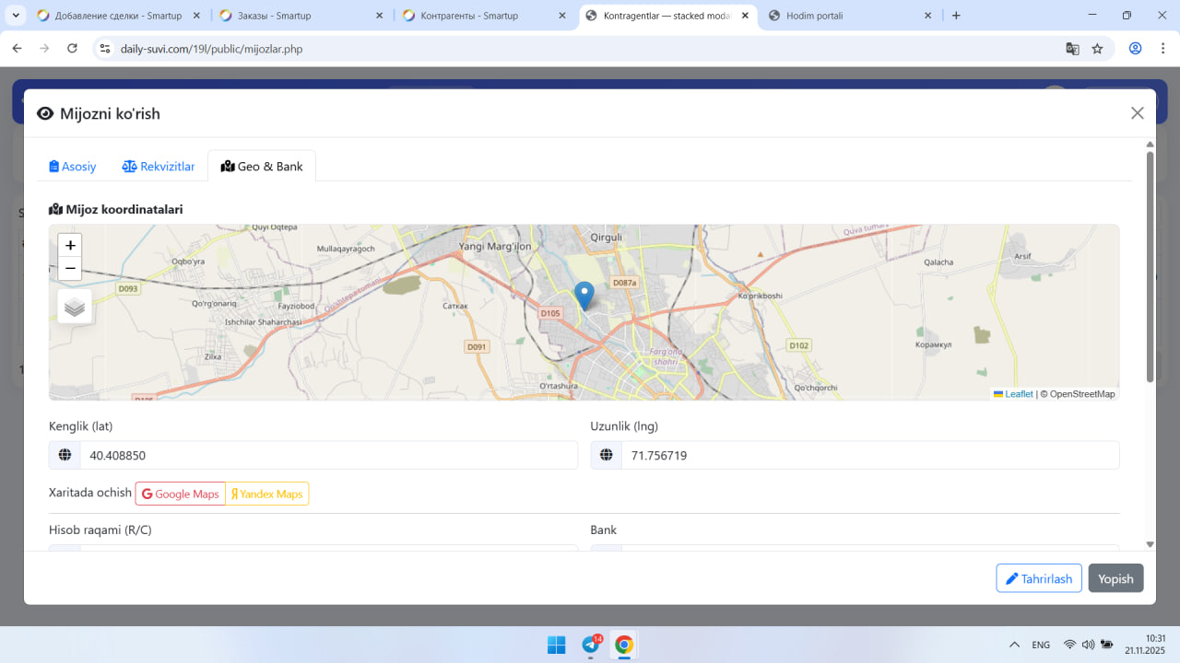
Task: Click the Chrome translate page icon
Action: [x=1072, y=49]
